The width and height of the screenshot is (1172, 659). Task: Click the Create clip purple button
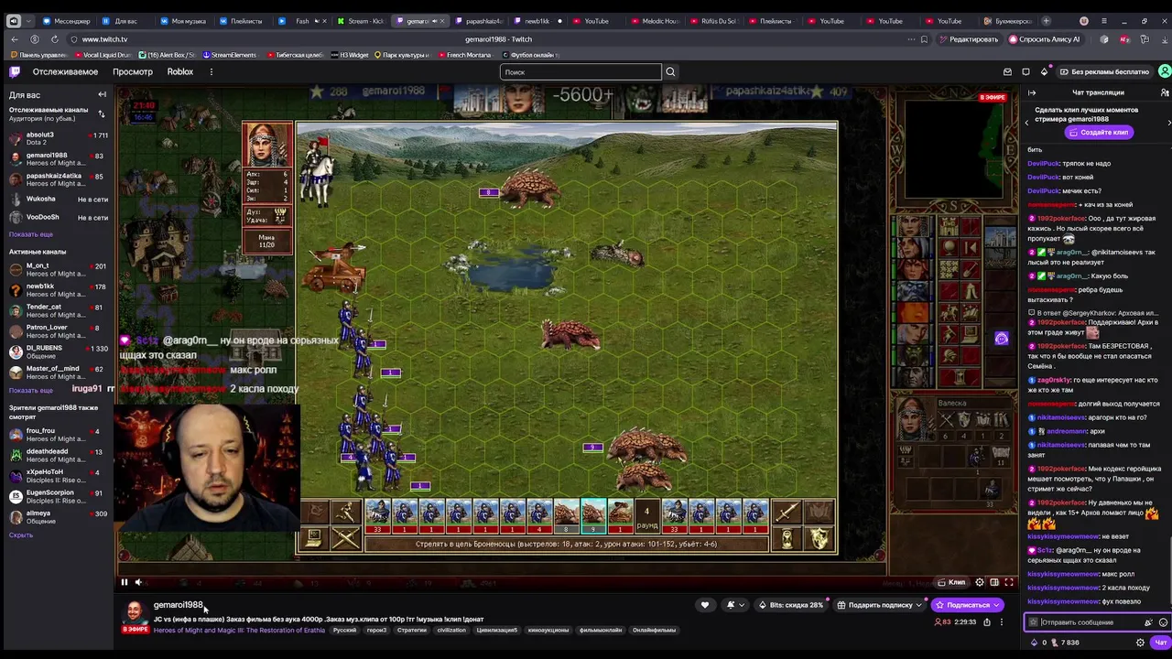(1098, 133)
